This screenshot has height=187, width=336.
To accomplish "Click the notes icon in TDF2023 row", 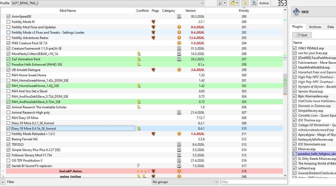I will click(x=179, y=145).
